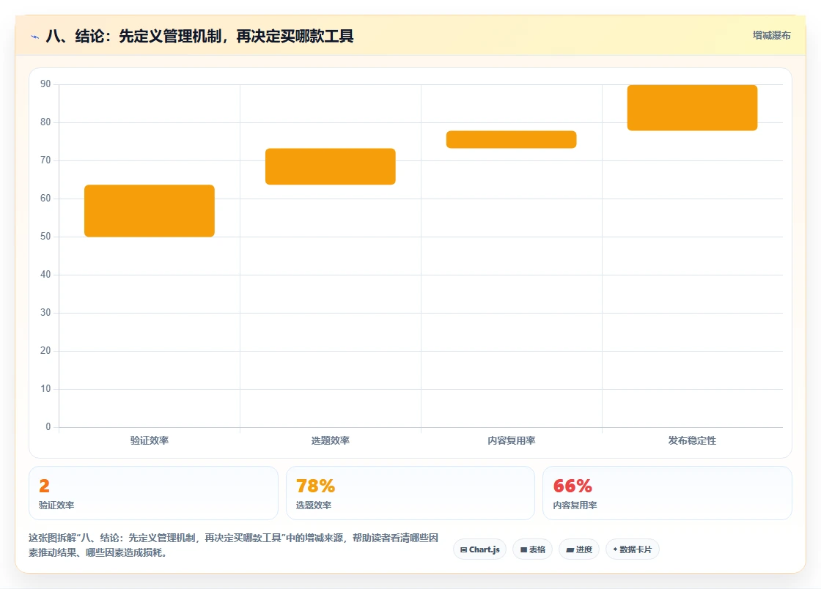
Task: Click the 进度 tag pill
Action: click(579, 549)
